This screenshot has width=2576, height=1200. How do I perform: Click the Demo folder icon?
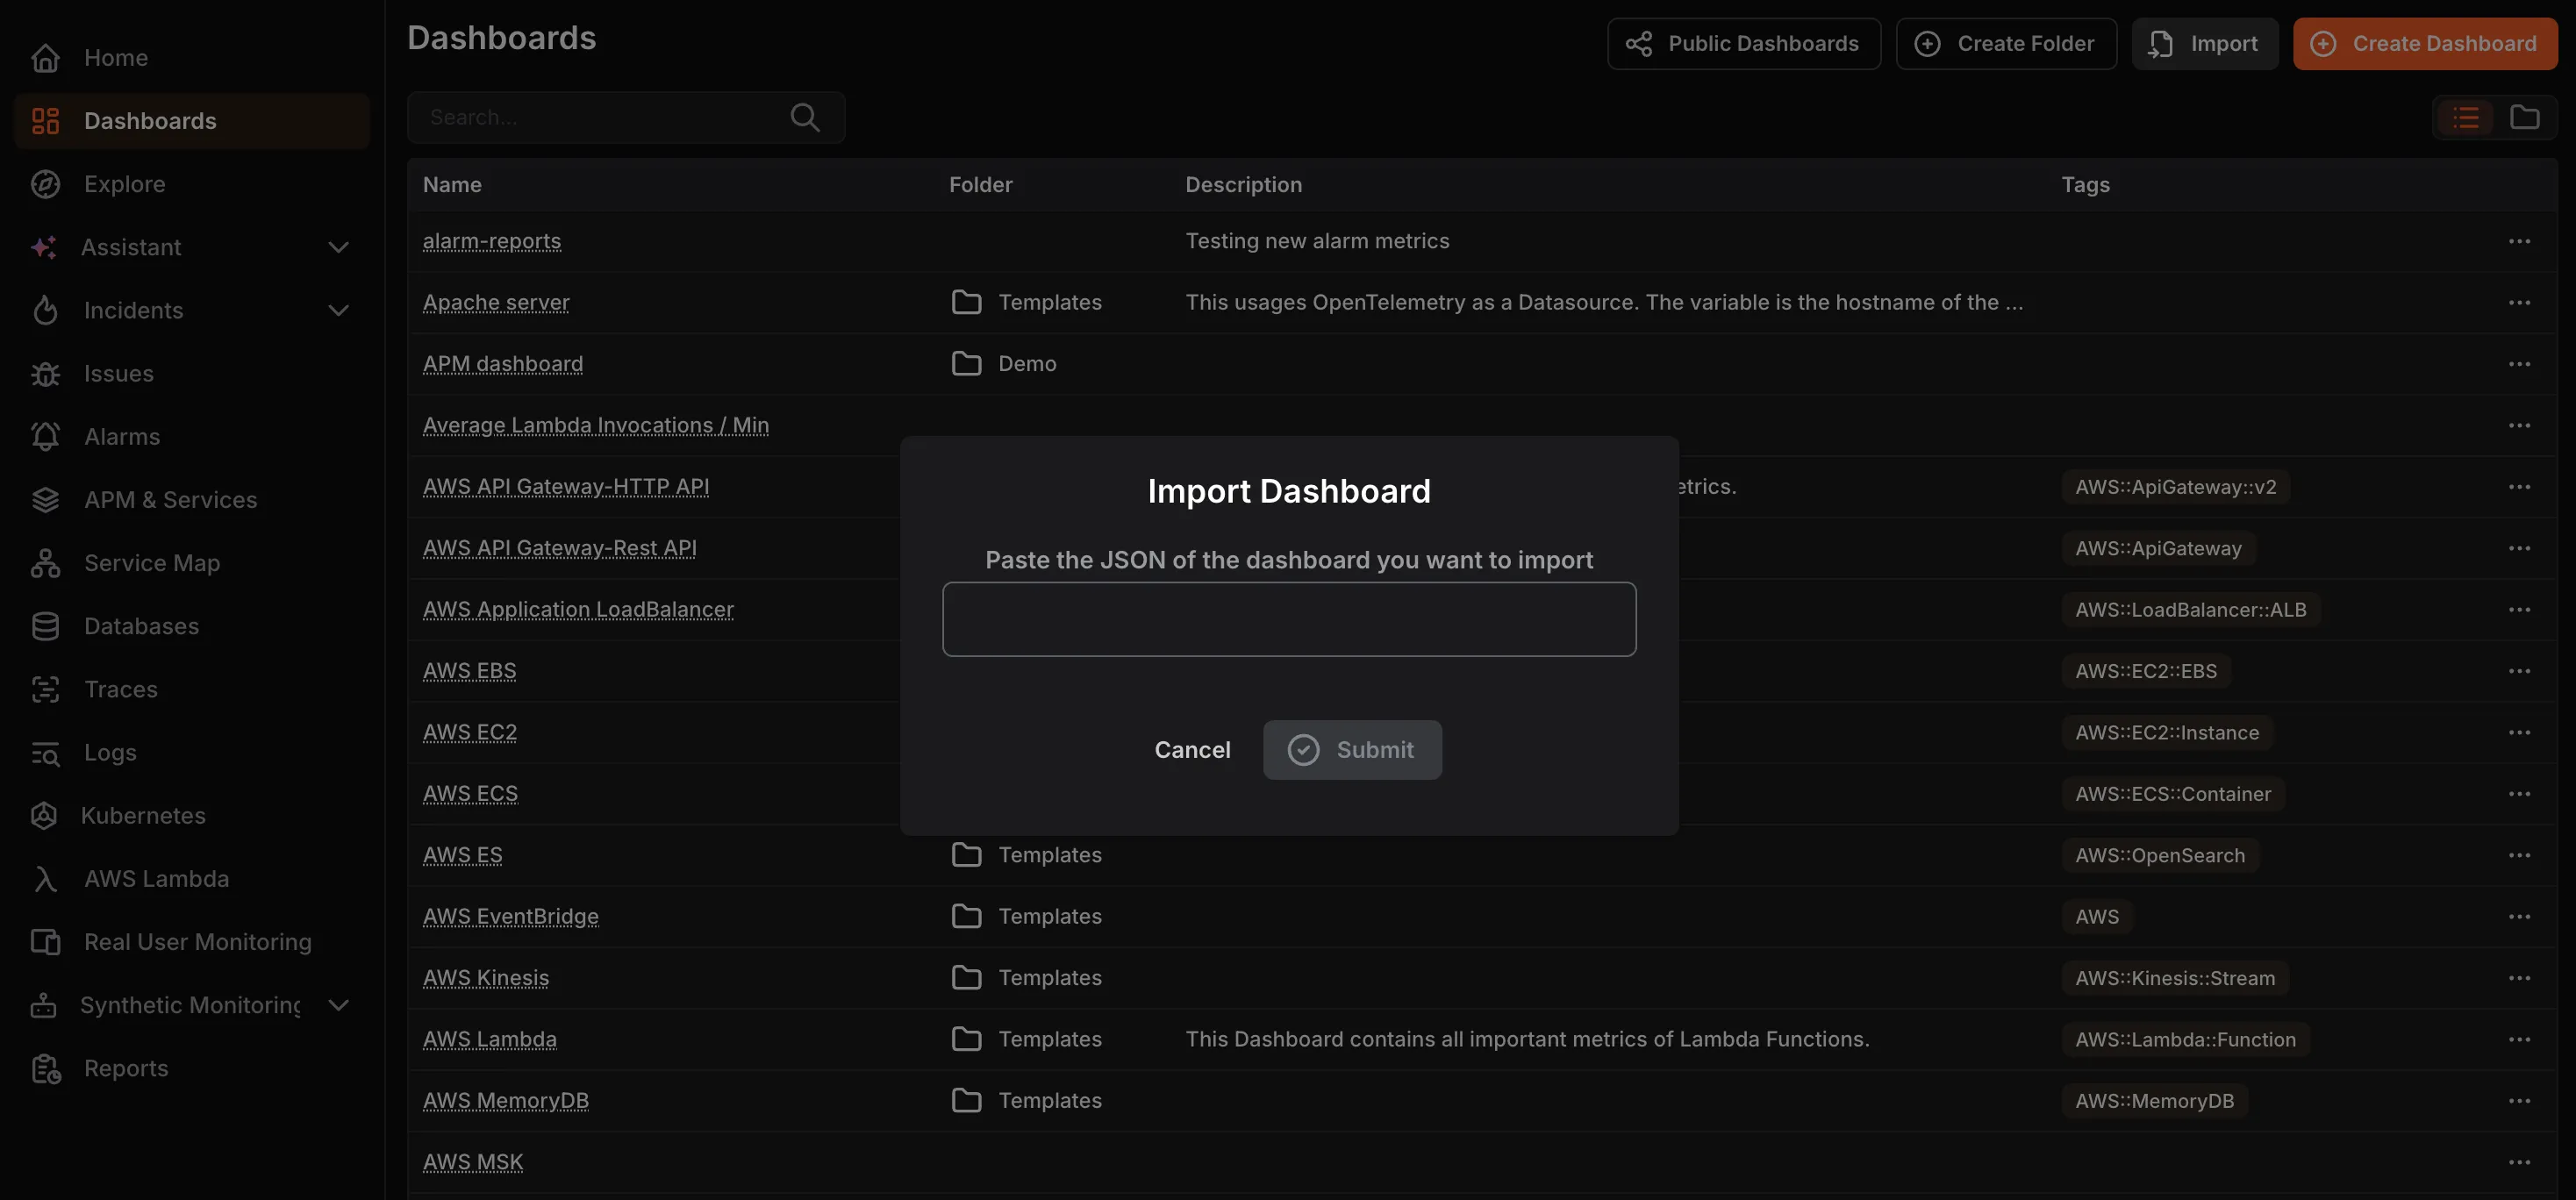pyautogui.click(x=966, y=364)
